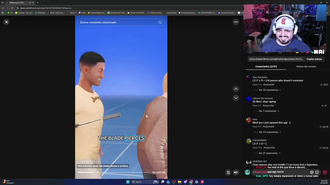Mute the tab via speaker icon on TikTok tab
Viewport: 330px width, 185px height.
[30, 3]
